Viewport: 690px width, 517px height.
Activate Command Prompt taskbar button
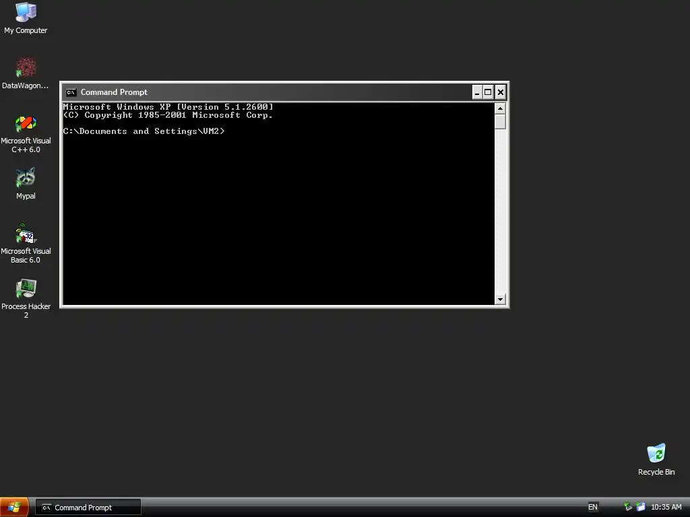(88, 508)
